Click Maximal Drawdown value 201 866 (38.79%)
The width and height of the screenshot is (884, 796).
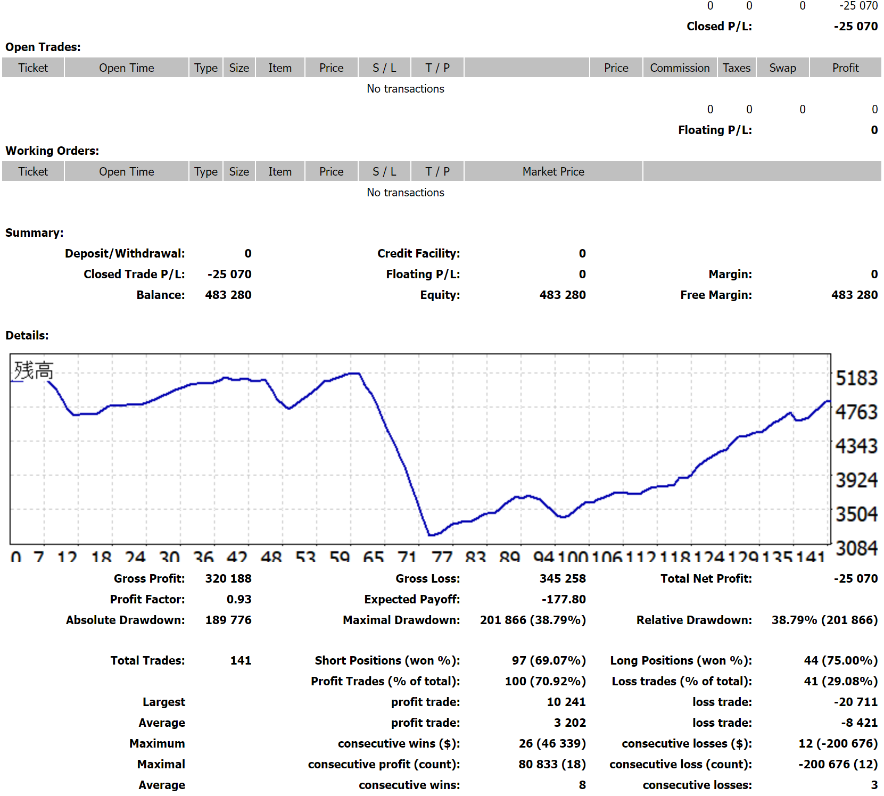(x=533, y=620)
